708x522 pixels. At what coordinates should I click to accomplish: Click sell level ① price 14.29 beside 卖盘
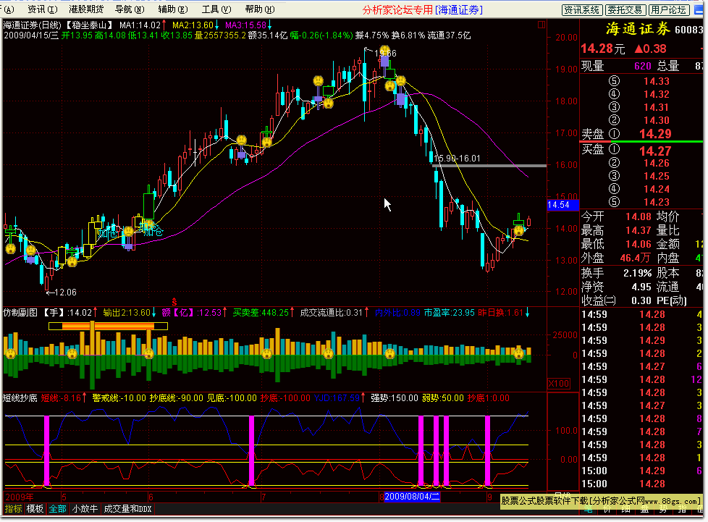(x=655, y=134)
